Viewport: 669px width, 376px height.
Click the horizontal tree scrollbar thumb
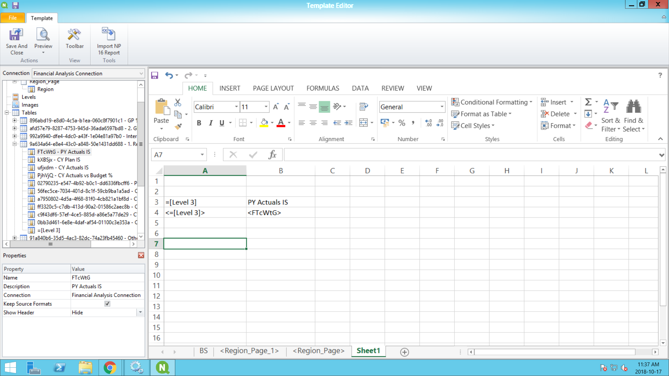(x=51, y=244)
